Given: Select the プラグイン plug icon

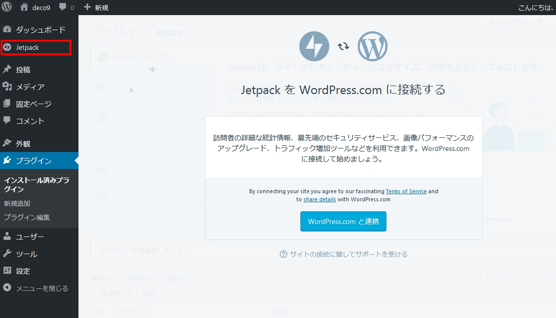Looking at the screenshot, I should pos(8,161).
